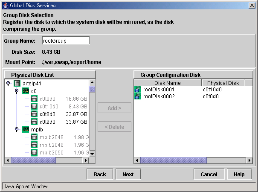Select the mplb2048 disk entry
Image resolution: width=258 pixels, height=192 pixels.
52,137
